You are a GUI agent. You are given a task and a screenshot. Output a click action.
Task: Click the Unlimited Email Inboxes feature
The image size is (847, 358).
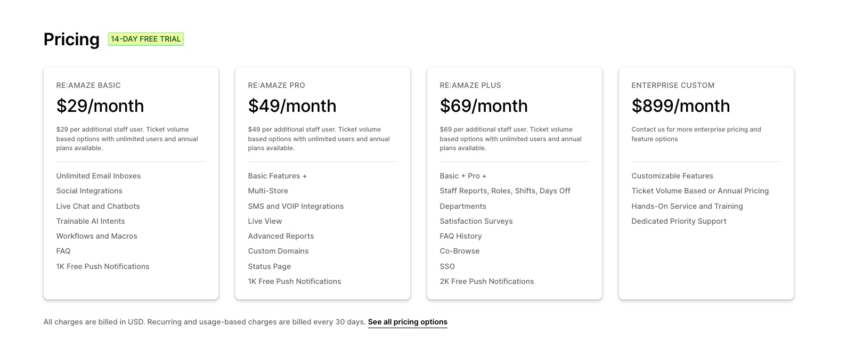[x=99, y=176]
